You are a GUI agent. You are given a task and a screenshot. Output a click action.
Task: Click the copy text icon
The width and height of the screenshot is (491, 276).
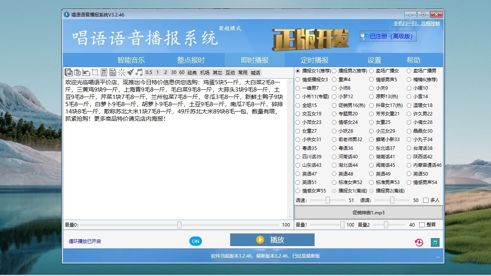tap(69, 72)
